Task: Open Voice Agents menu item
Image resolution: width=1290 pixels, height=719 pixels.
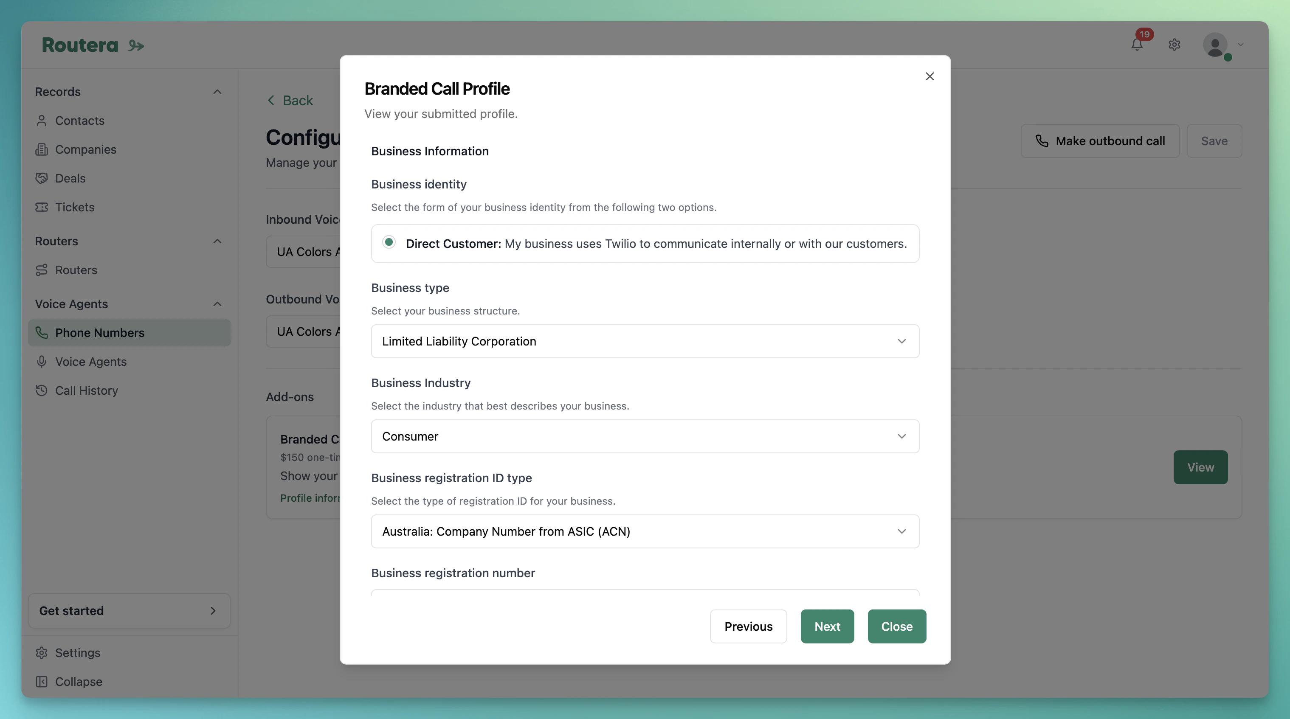Action: coord(129,362)
